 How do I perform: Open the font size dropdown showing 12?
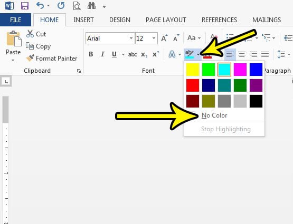[154, 38]
